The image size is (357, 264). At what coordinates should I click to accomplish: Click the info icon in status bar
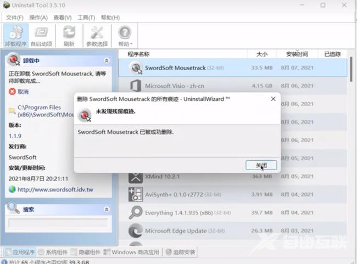[4, 262]
